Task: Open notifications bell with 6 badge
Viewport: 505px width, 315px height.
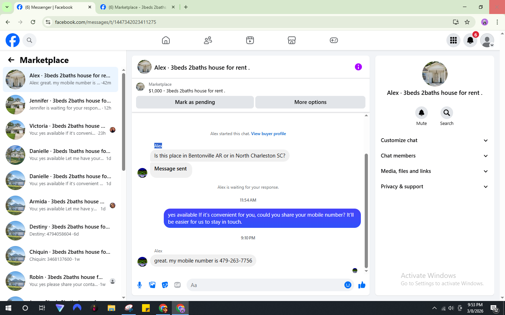Action: click(x=470, y=40)
